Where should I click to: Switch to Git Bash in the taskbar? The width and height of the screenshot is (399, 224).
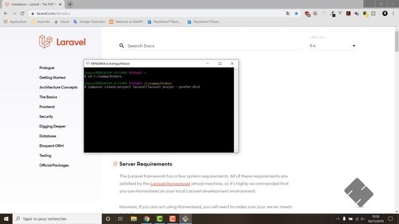185,218
